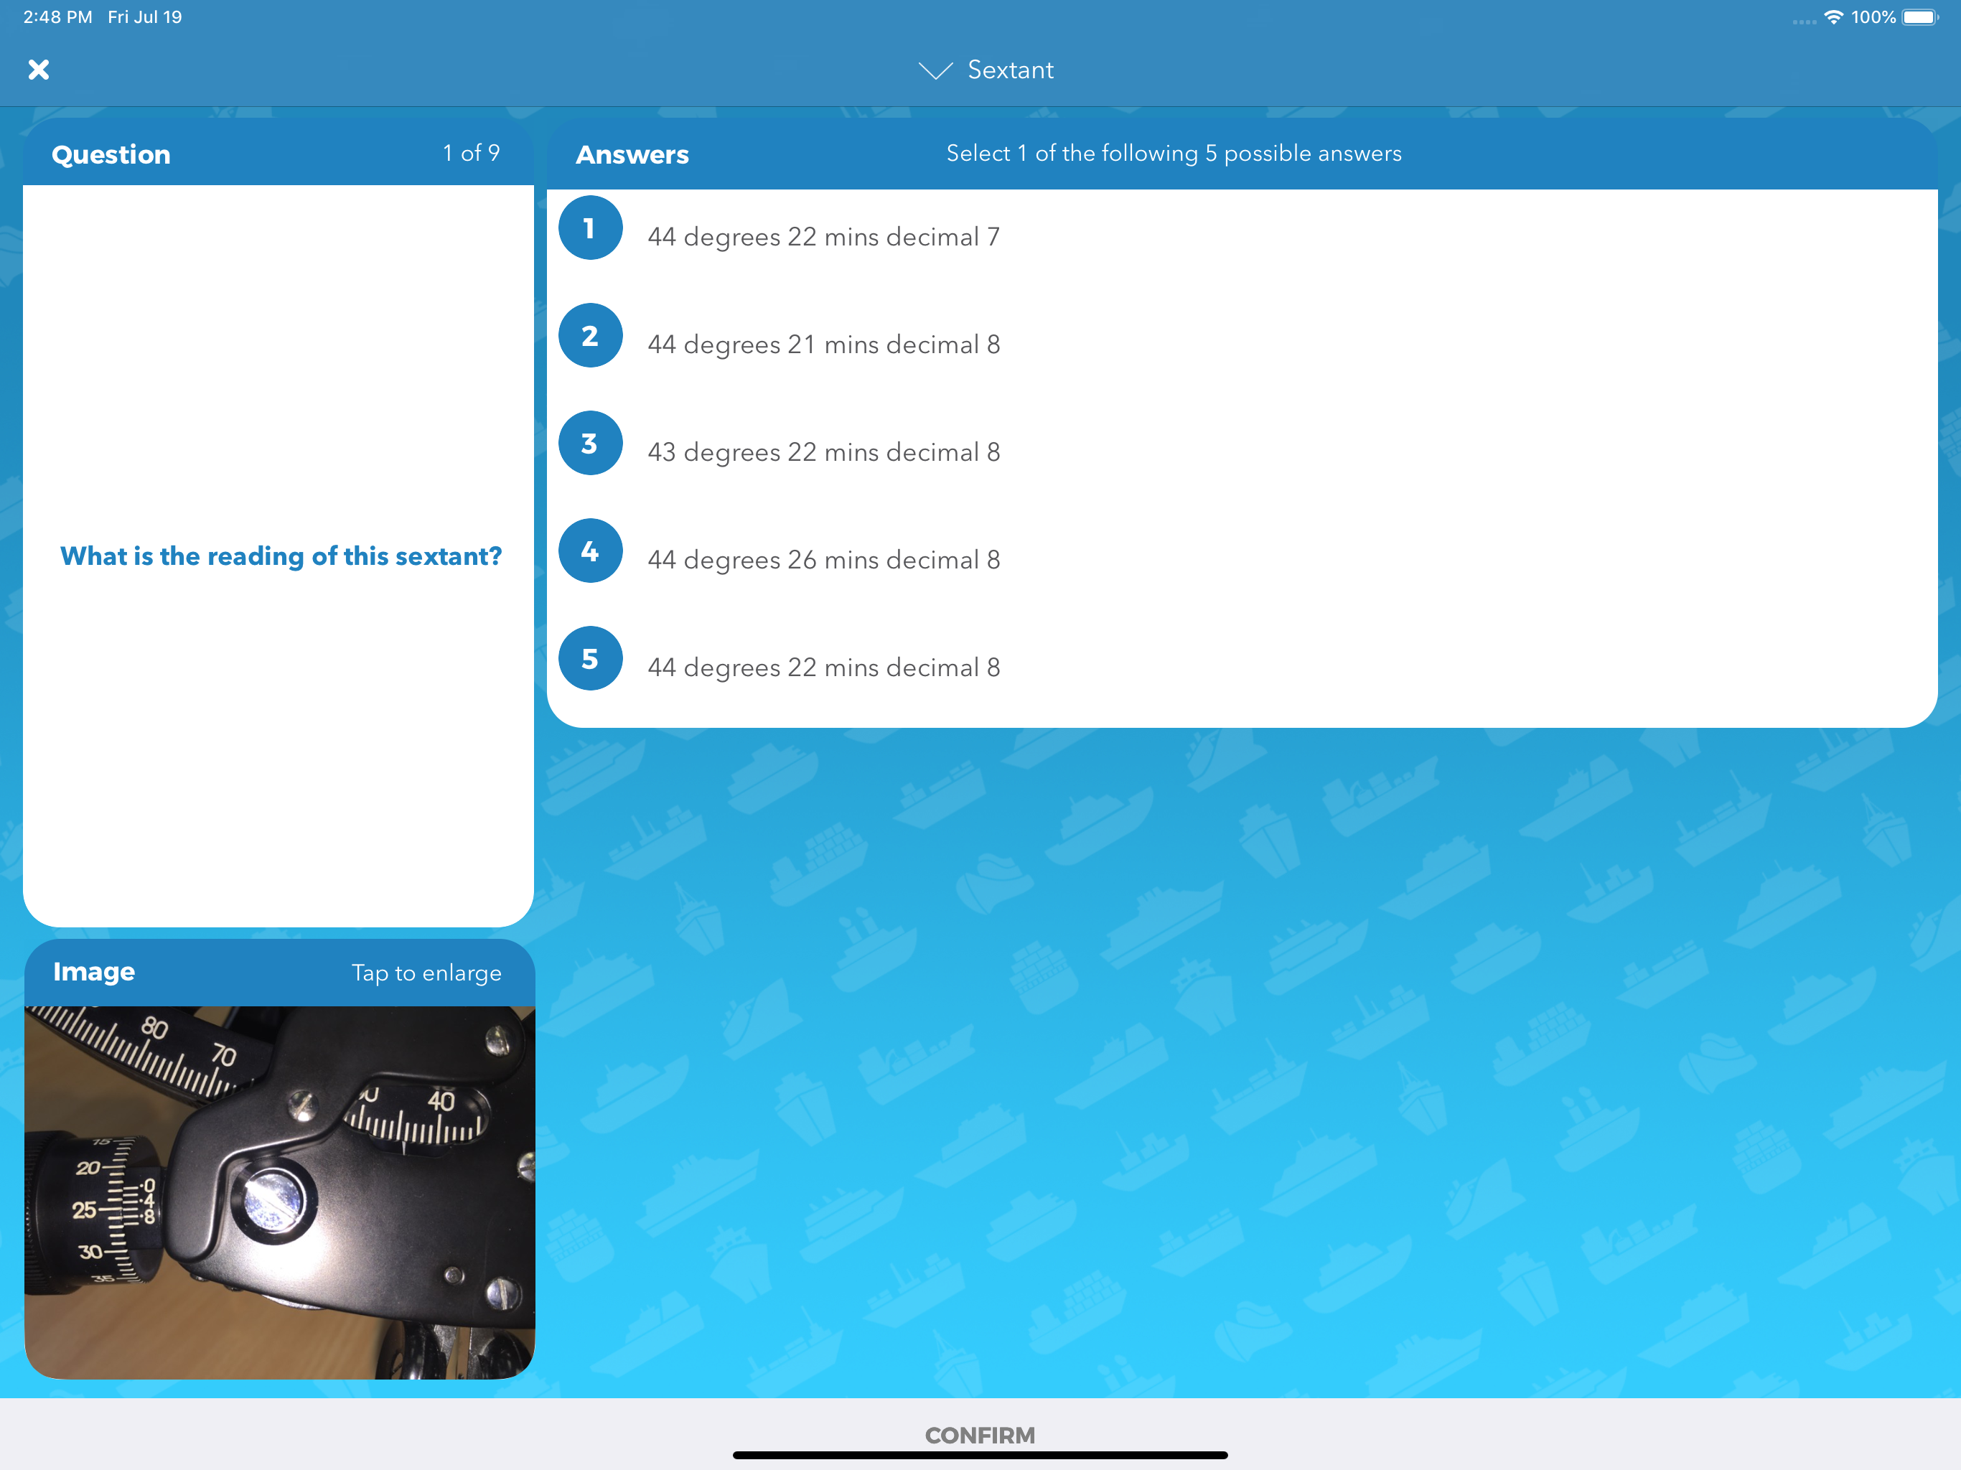Enlarge the sextant photo thumbnail
This screenshot has width=1961, height=1470.
coord(279,1192)
